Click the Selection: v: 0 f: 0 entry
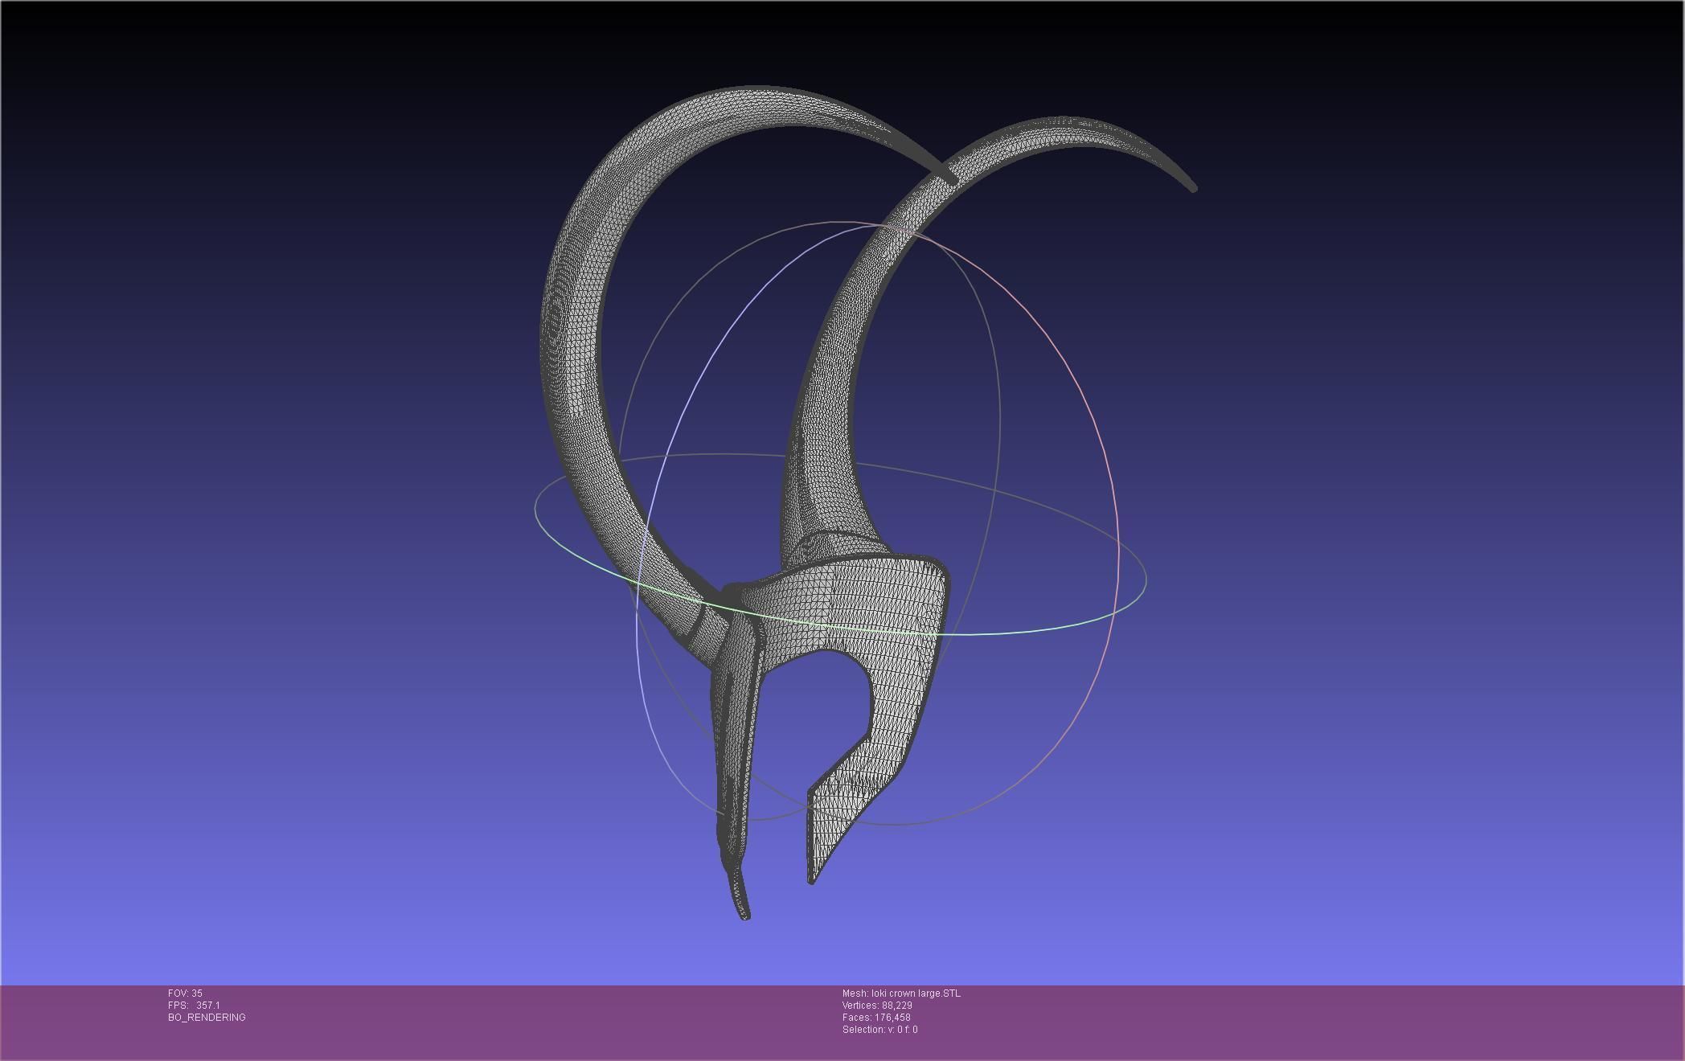This screenshot has width=1685, height=1061. pos(879,1030)
